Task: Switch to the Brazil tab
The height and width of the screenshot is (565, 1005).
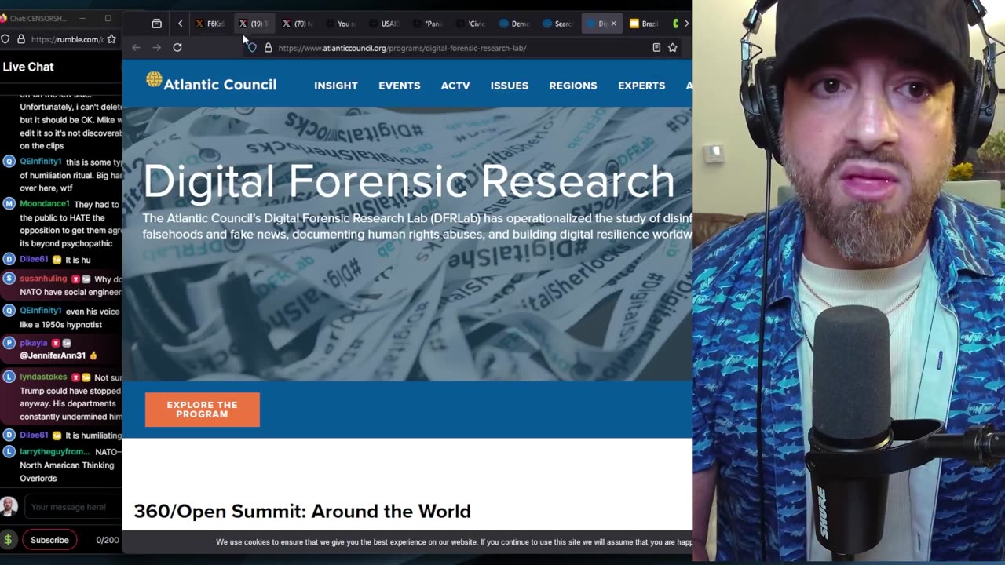Action: click(644, 24)
